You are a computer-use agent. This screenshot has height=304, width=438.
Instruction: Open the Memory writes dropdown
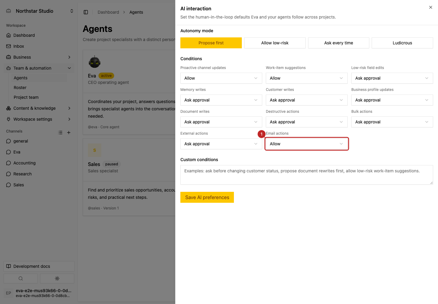coord(221,100)
